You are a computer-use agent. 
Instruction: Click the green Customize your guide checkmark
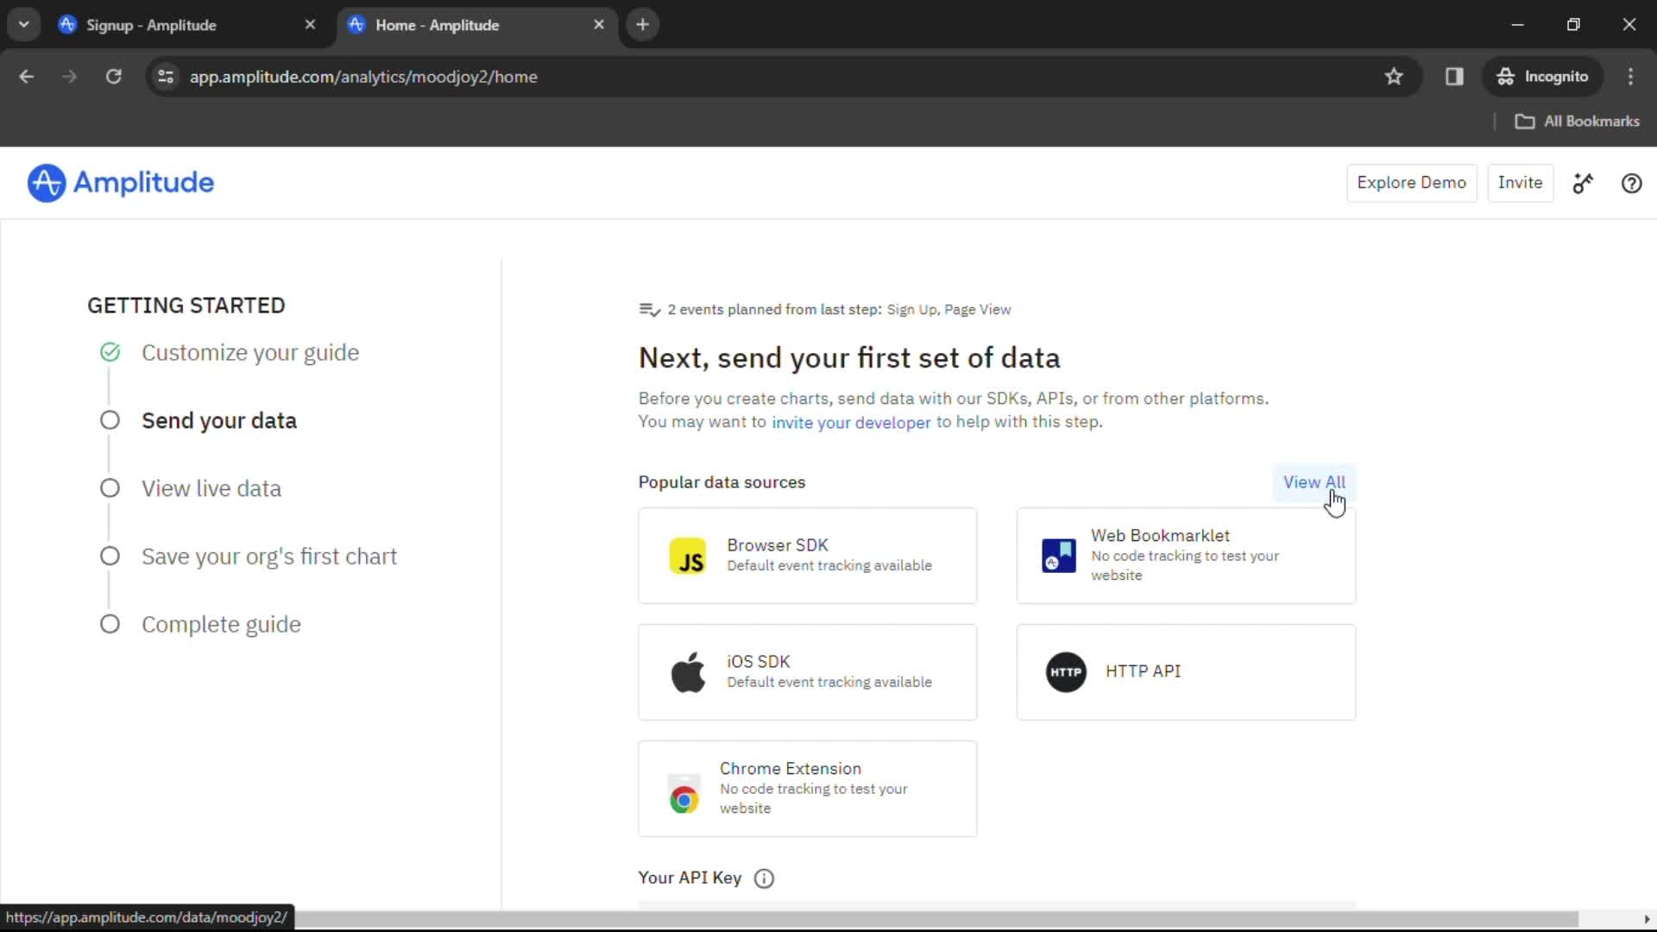pyautogui.click(x=110, y=352)
